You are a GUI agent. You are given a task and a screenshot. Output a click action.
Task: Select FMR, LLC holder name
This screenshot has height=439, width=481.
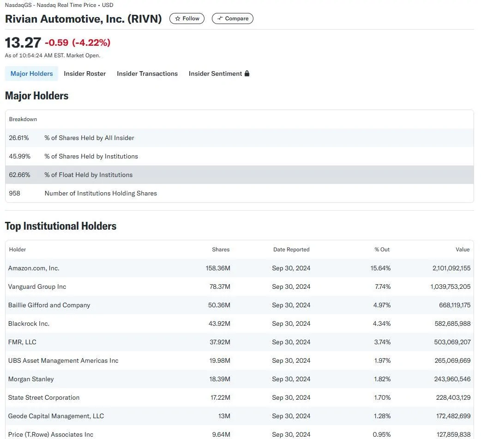pyautogui.click(x=23, y=342)
